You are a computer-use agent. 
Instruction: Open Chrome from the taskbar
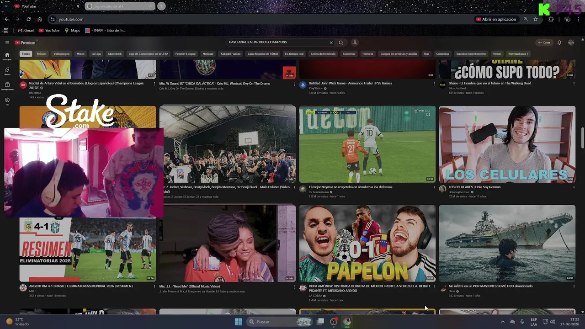click(347, 322)
